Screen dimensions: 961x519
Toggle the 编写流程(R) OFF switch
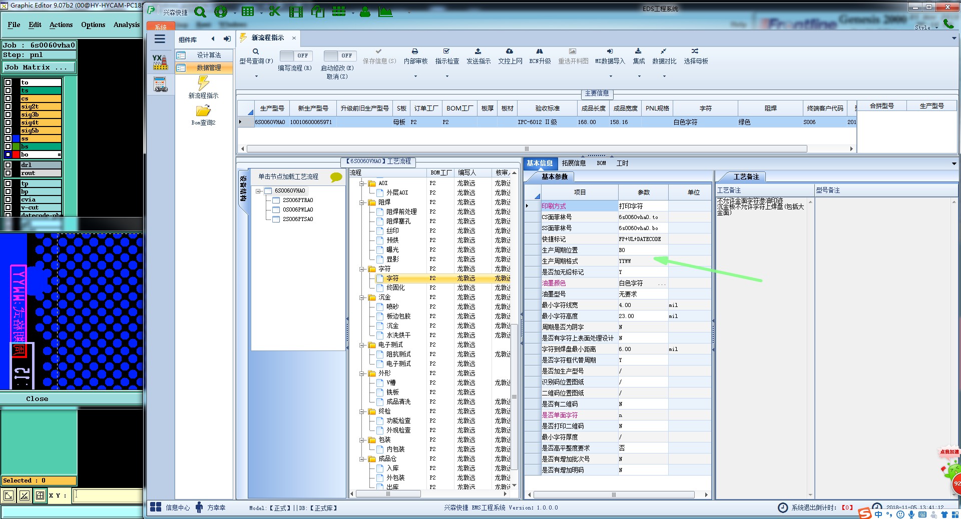296,55
